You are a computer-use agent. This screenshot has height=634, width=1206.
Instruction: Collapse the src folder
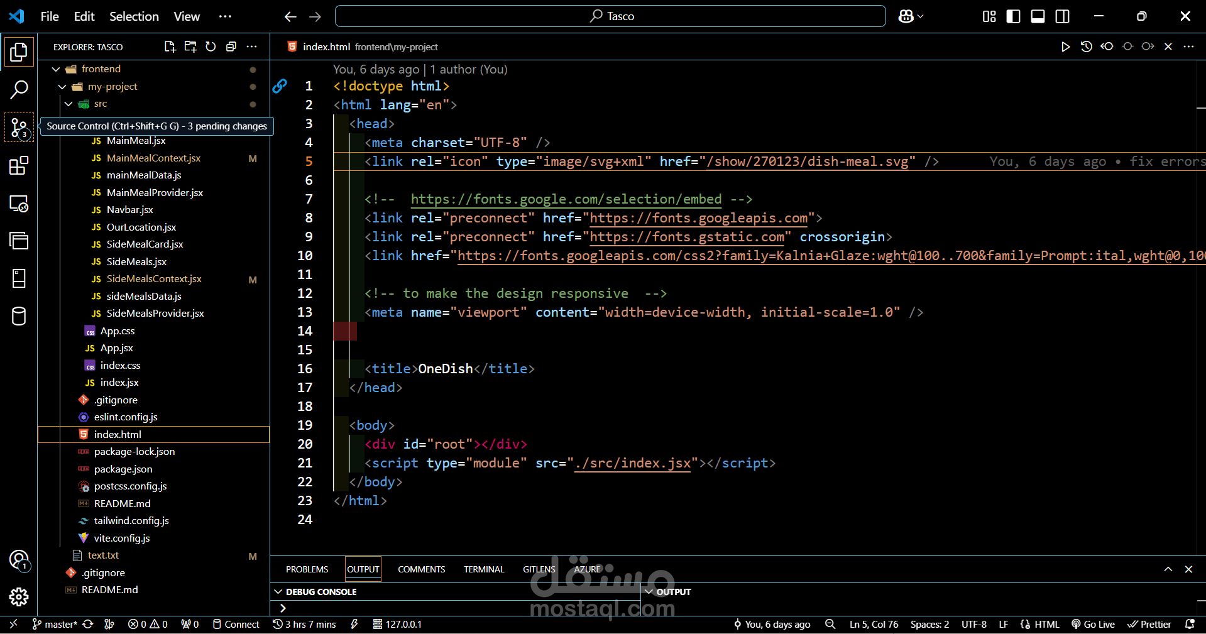point(69,104)
